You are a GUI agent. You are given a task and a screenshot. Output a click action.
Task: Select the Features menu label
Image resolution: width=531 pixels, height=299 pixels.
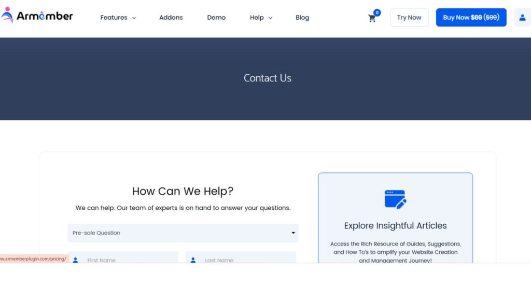pos(114,17)
